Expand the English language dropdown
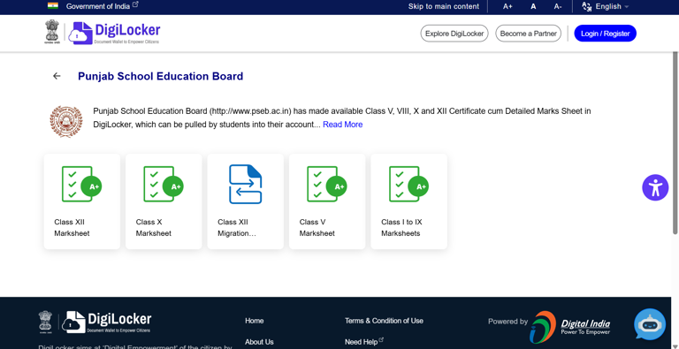 click(x=606, y=6)
